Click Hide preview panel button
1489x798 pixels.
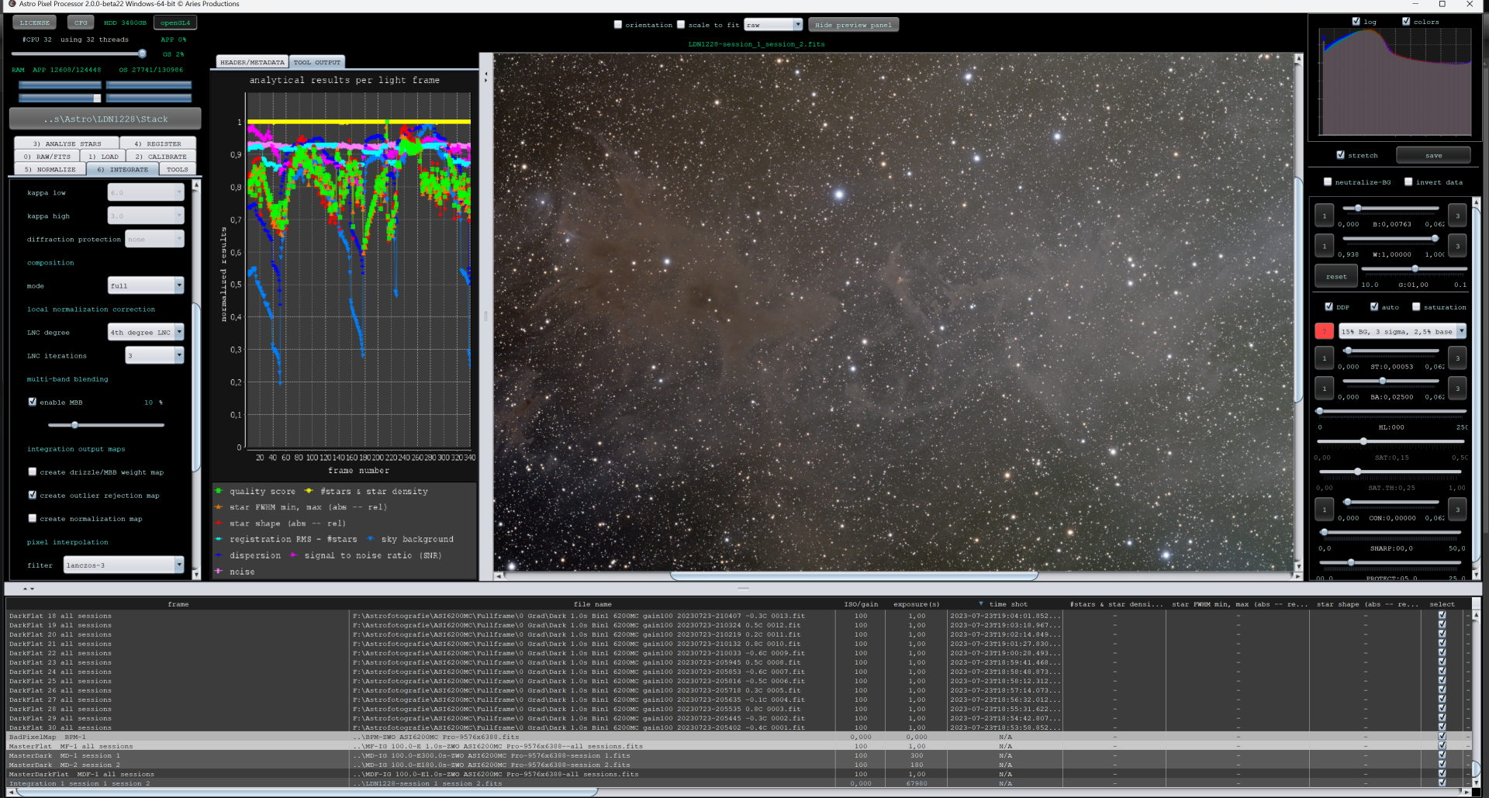pyautogui.click(x=853, y=25)
